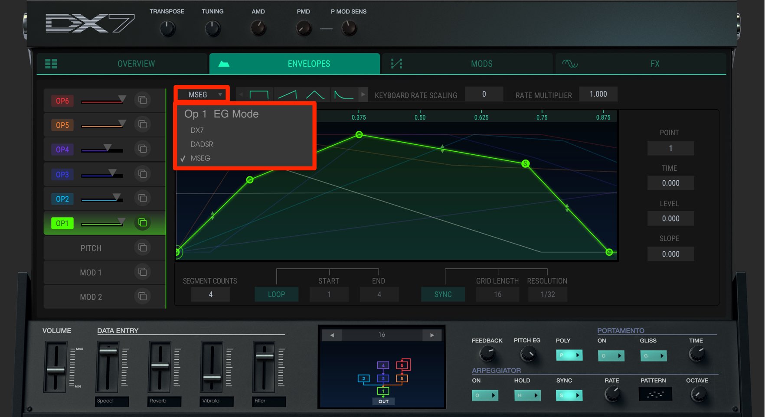
Task: Select the decay curve envelope shape preset
Action: click(x=344, y=94)
